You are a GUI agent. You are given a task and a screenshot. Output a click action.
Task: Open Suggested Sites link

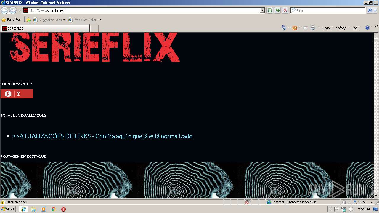[49, 20]
